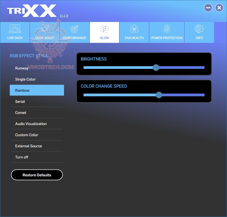Choose the Single Color effect
Viewport: 227px width, 217px height.
coord(37,79)
